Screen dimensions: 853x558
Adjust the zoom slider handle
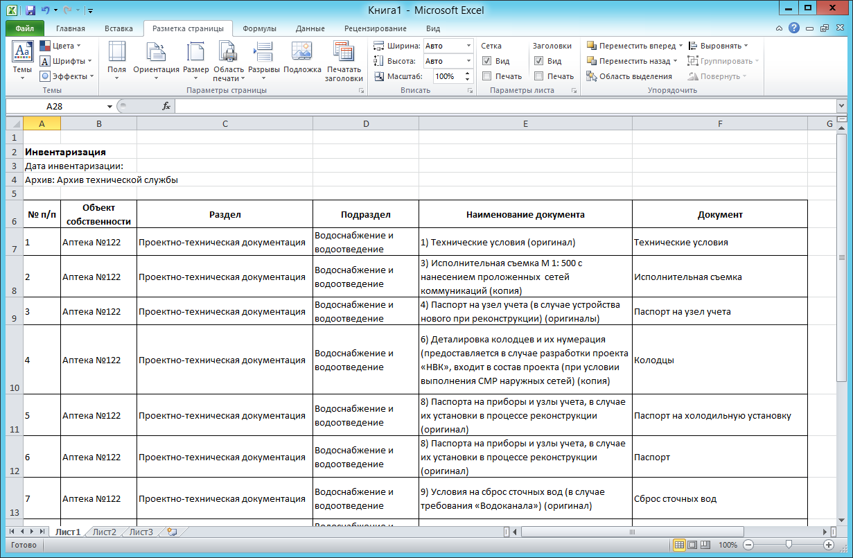click(789, 545)
